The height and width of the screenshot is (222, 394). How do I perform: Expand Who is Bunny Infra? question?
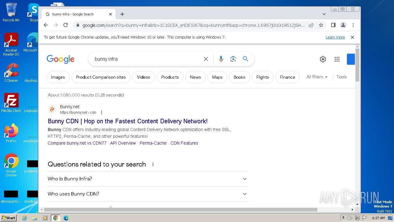pyautogui.click(x=148, y=179)
